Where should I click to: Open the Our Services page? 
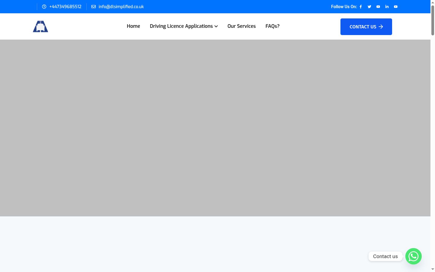[242, 26]
